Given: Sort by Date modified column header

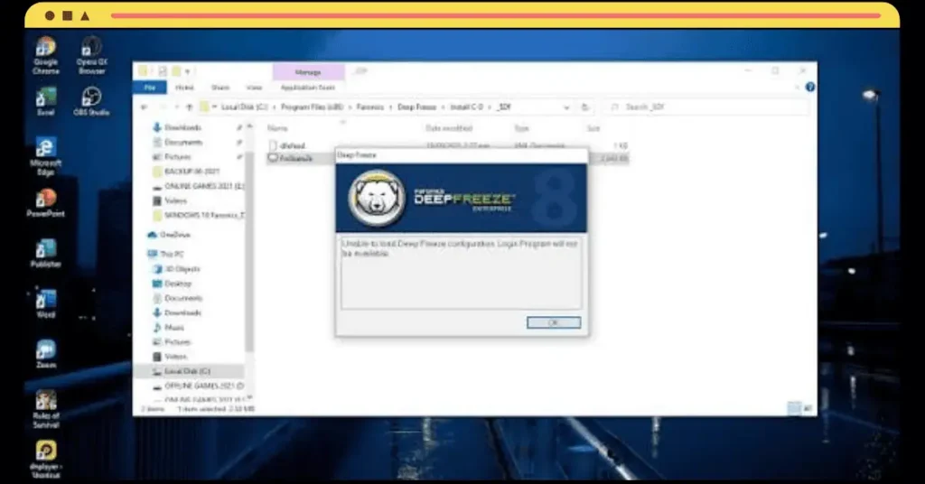Looking at the screenshot, I should click(449, 128).
